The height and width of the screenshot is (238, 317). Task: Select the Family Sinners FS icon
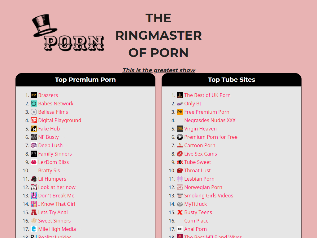pyautogui.click(x=34, y=154)
